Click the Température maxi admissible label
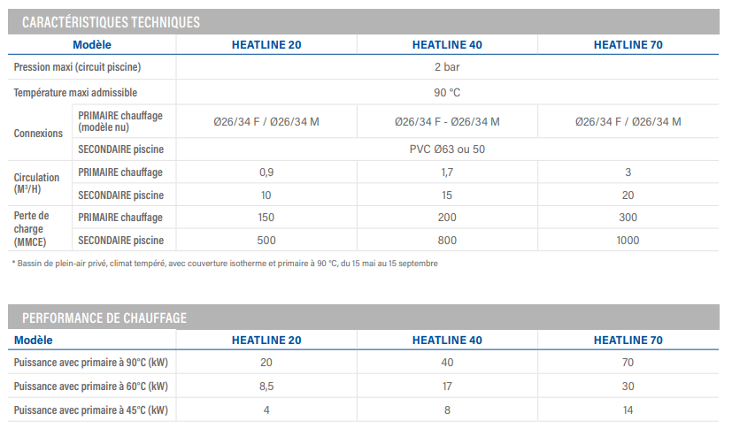This screenshot has width=732, height=444. pyautogui.click(x=76, y=92)
